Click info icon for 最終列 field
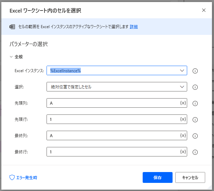The image size is (214, 191). 195,136
